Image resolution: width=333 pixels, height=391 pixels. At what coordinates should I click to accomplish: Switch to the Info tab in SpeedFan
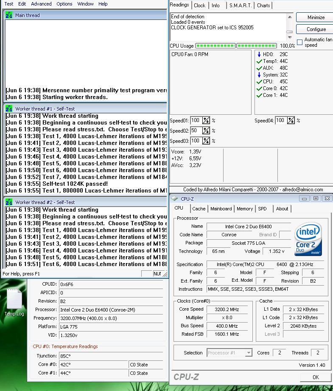pyautogui.click(x=215, y=5)
